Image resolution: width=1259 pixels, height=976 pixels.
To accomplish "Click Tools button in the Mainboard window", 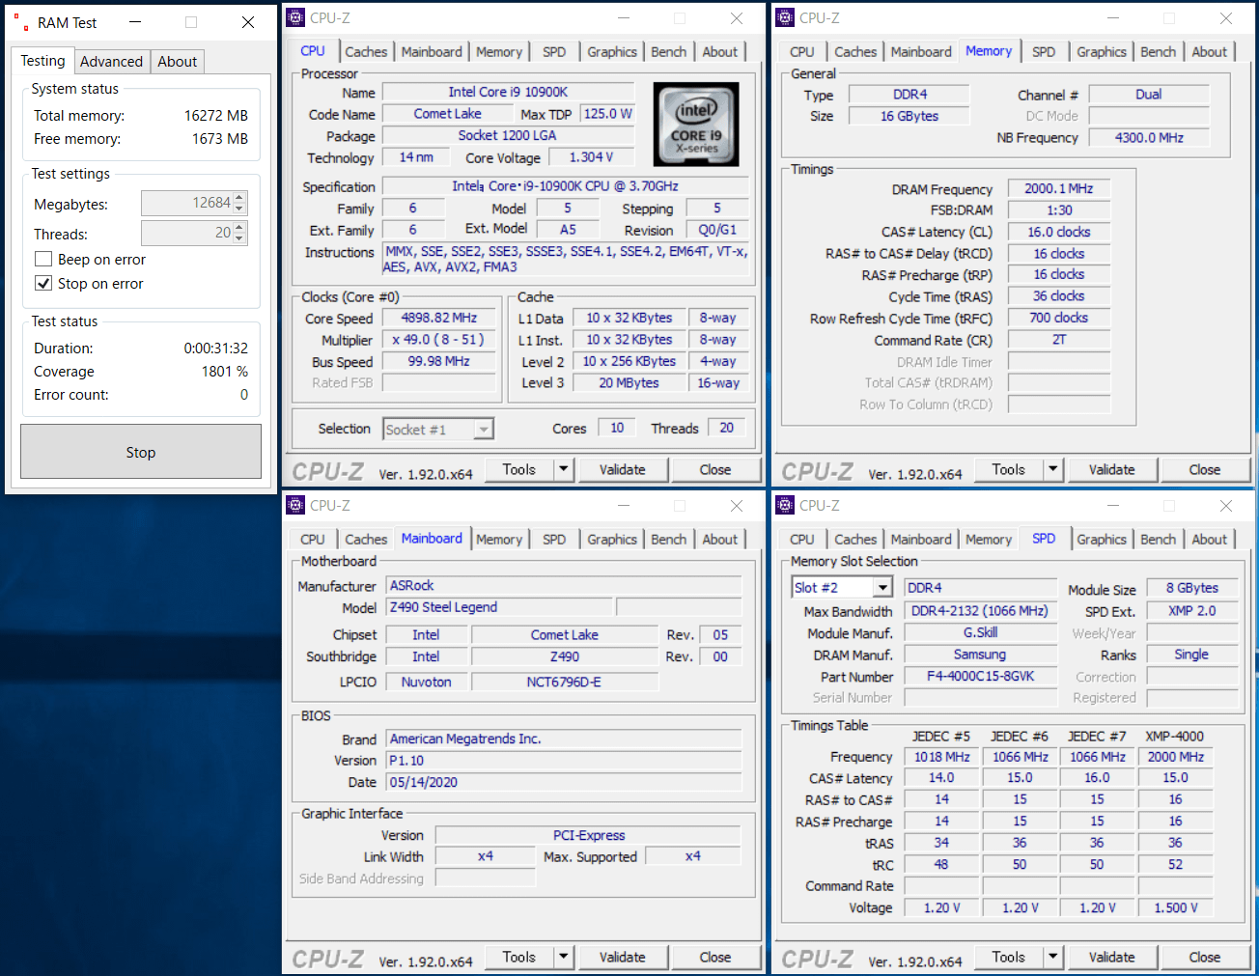I will pos(519,958).
